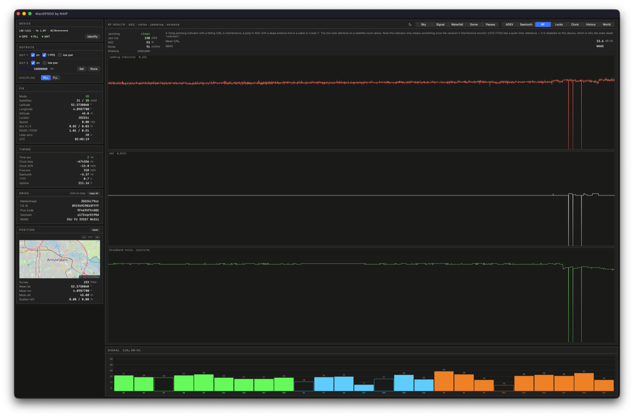Viewport: 634px width, 417px height.
Task: Open the ADEV tab
Action: 510,25
